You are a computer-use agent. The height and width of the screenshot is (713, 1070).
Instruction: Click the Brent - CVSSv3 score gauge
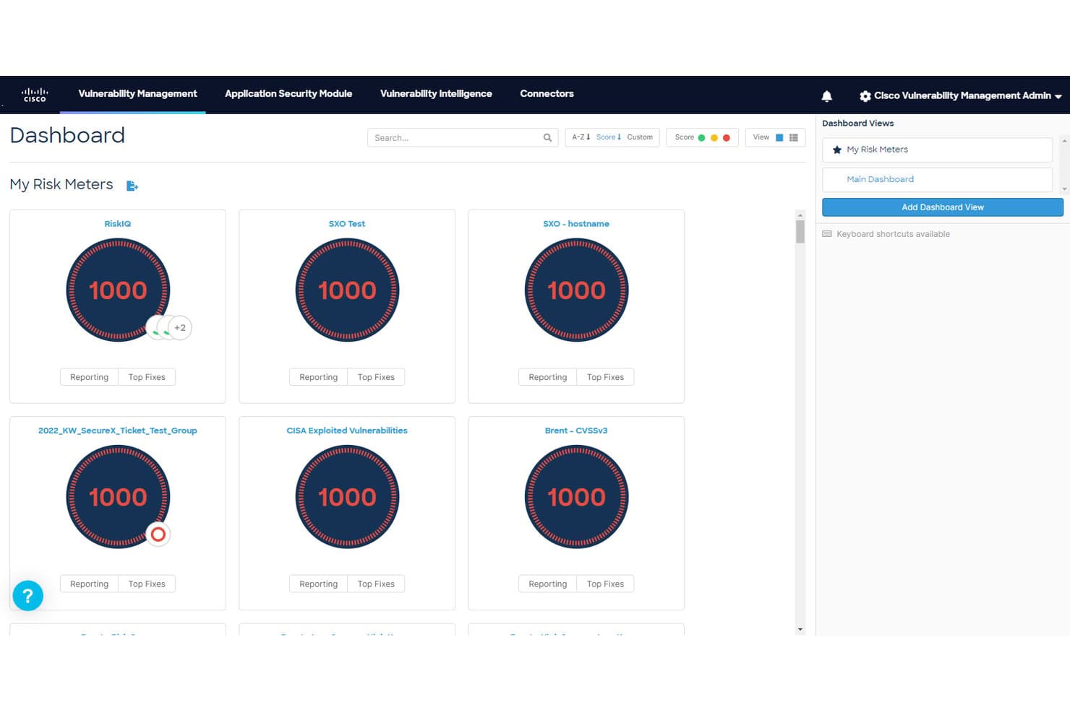(576, 496)
